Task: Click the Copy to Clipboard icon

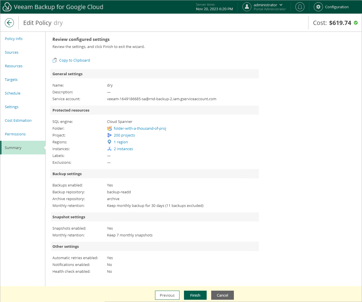Action: point(55,60)
